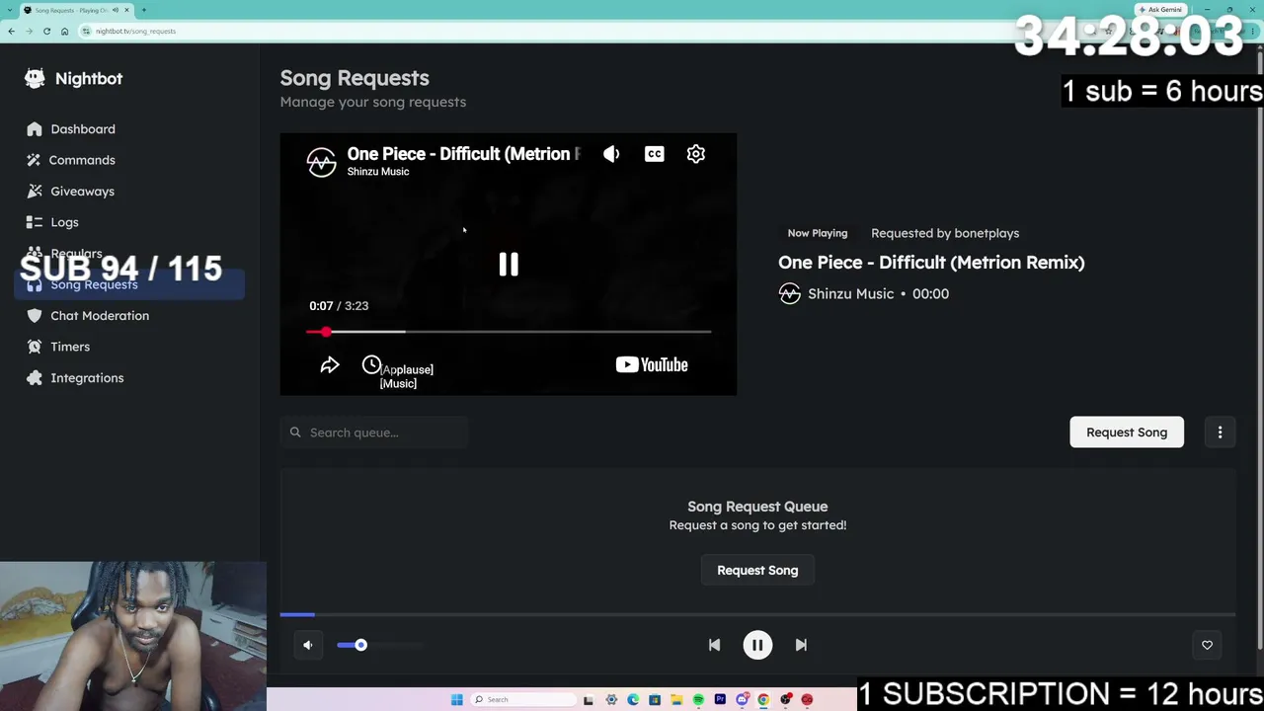1264x711 pixels.
Task: Toggle closed captions in the video
Action: 654,154
